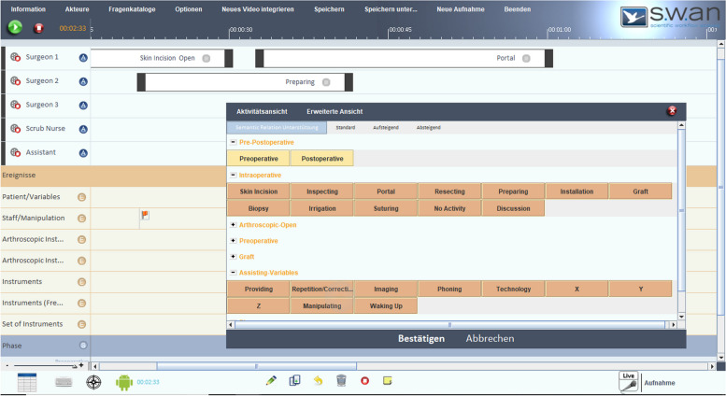The height and width of the screenshot is (396, 726).
Task: Click the undo arrow icon in bottom toolbar
Action: click(318, 381)
